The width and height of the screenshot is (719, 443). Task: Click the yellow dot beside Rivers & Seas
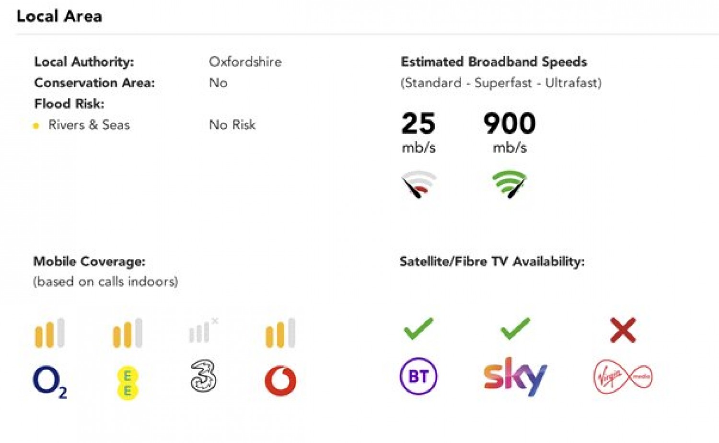(36, 126)
